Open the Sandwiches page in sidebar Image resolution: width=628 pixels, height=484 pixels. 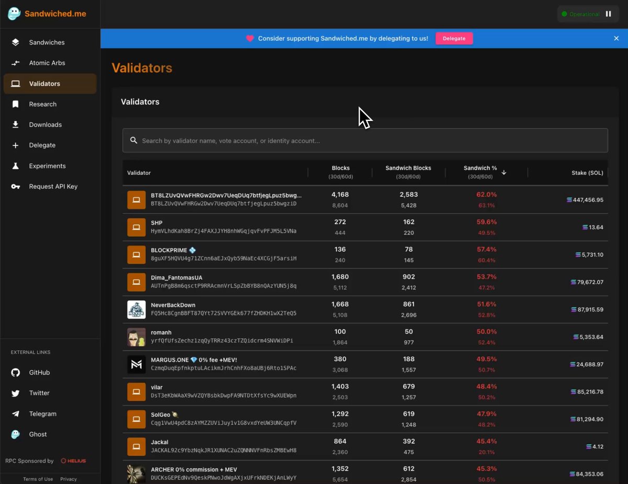point(50,42)
